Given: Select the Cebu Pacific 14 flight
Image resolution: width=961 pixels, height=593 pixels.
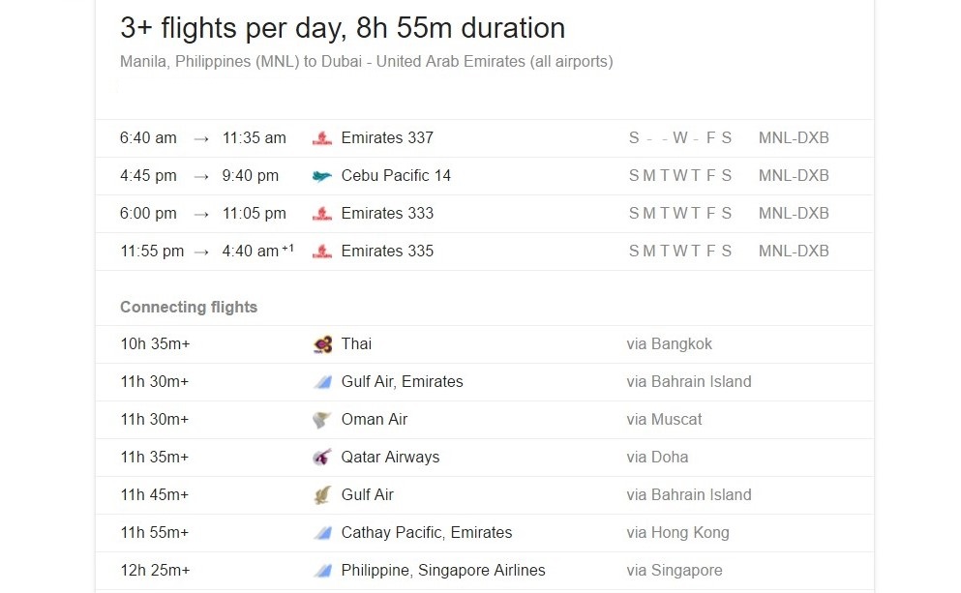Looking at the screenshot, I should click(396, 176).
